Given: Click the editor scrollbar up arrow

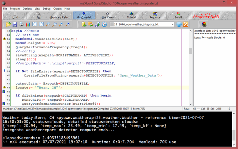Looking at the screenshot, I should (190, 31).
